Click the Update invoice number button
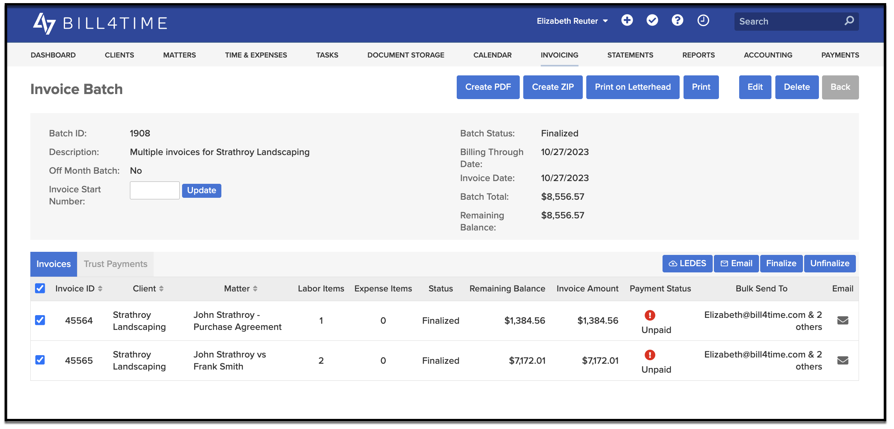Screen dimensions: 894x429 tap(202, 190)
